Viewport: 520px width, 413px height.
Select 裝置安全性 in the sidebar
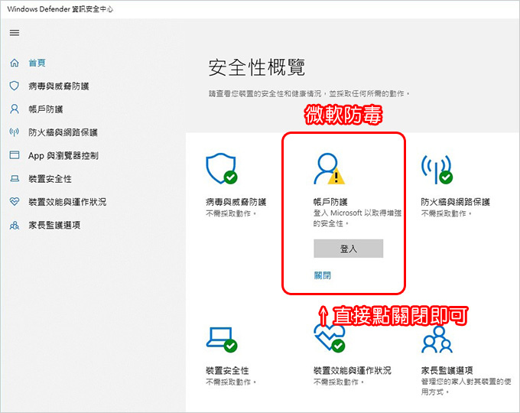point(50,179)
